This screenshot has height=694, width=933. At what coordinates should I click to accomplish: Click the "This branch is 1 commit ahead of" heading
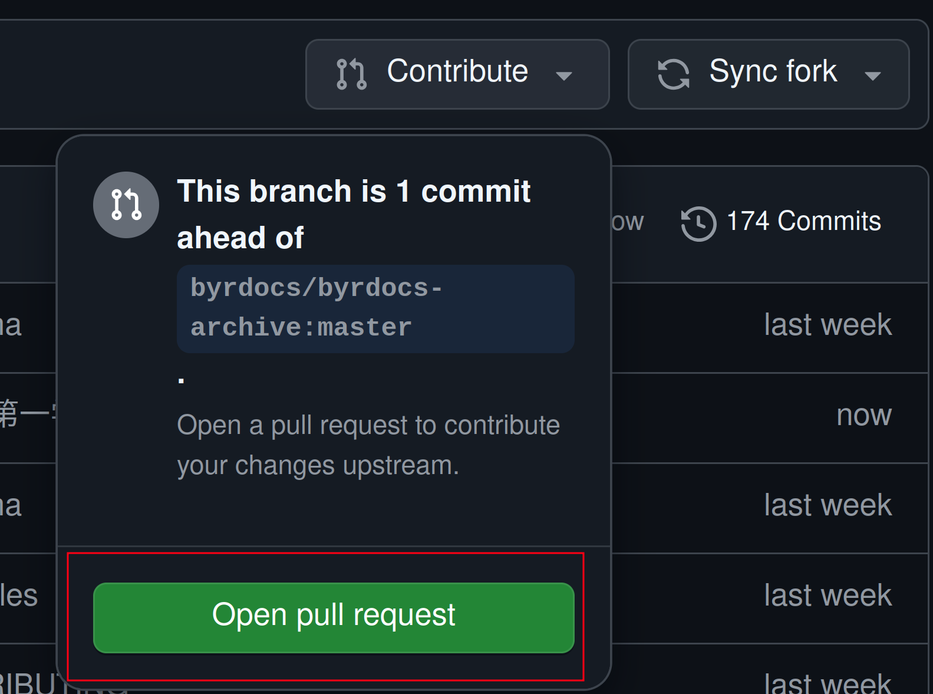pyautogui.click(x=354, y=214)
